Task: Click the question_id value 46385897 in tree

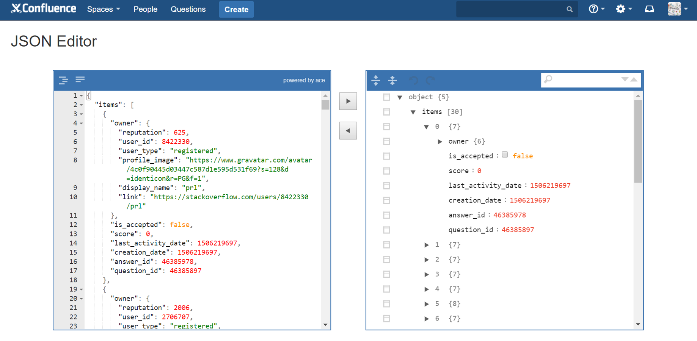Action: [x=518, y=230]
